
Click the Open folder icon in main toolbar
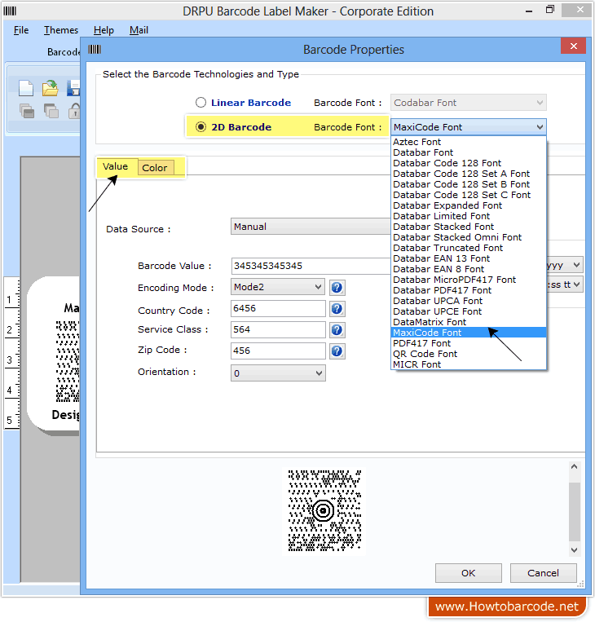(50, 88)
